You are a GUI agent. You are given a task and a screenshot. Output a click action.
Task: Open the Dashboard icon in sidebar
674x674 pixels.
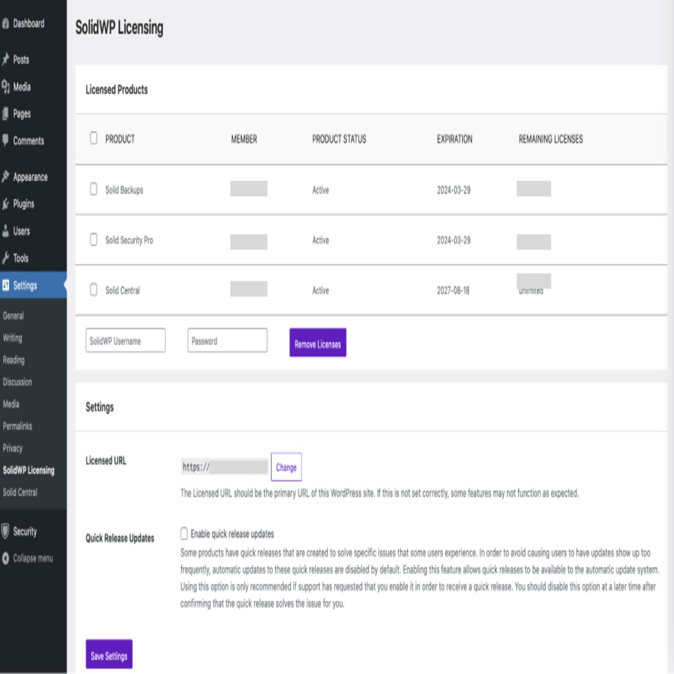(x=5, y=24)
